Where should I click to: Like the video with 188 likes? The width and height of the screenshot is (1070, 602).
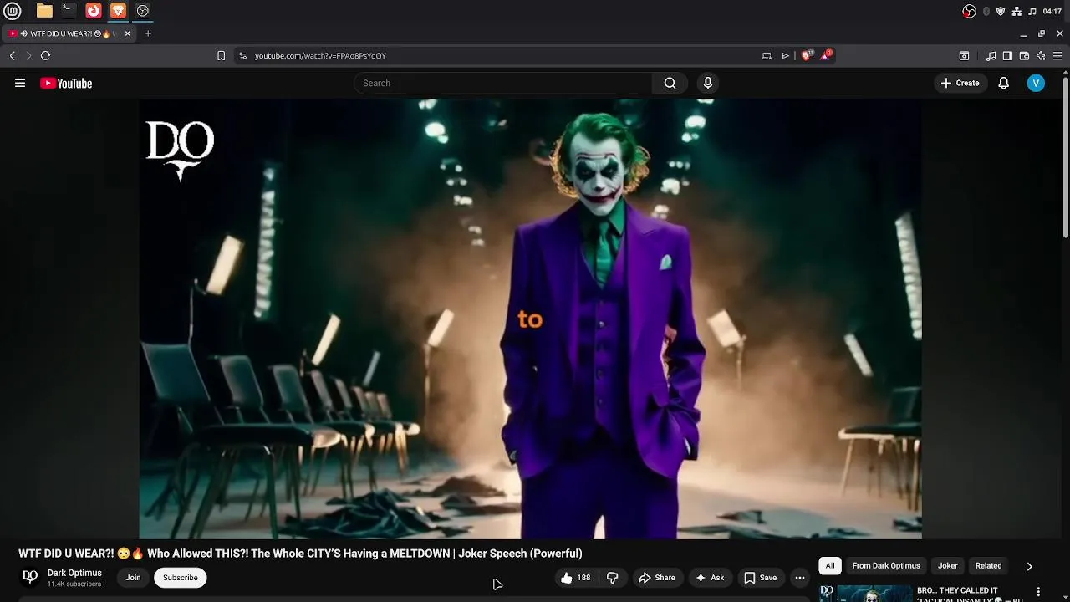pyautogui.click(x=576, y=578)
